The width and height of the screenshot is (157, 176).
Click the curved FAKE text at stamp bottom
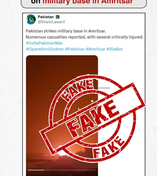[x=109, y=147]
